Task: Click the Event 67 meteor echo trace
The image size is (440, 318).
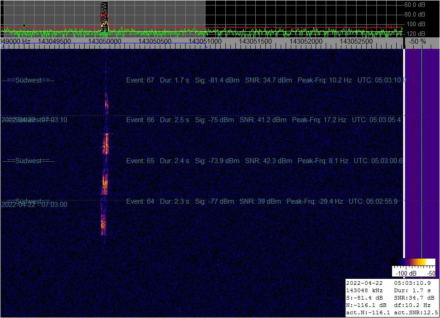Action: coord(106,103)
